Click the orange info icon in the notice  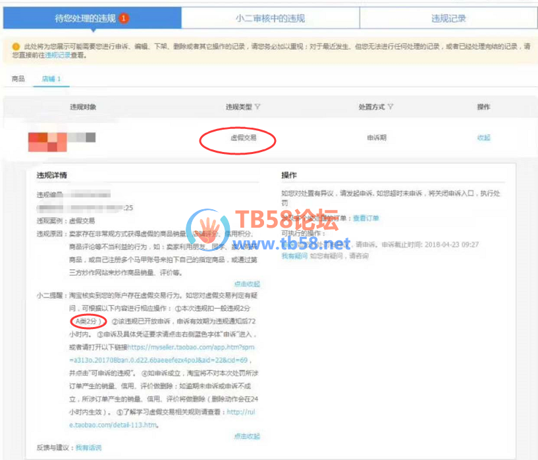pyautogui.click(x=16, y=46)
